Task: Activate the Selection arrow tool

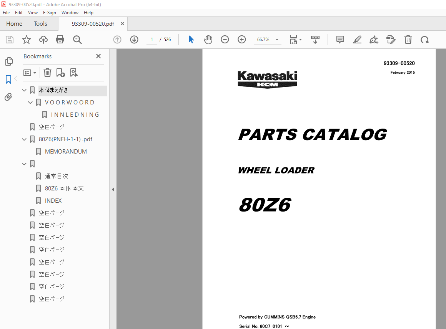Action: tap(191, 40)
